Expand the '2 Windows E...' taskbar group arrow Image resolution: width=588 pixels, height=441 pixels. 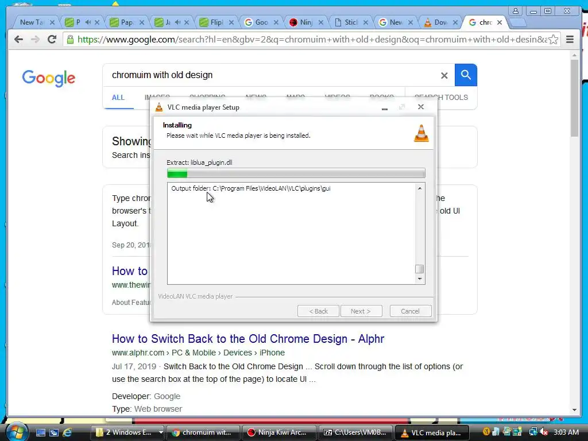161,432
